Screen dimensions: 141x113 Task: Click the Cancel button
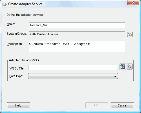(122, 105)
